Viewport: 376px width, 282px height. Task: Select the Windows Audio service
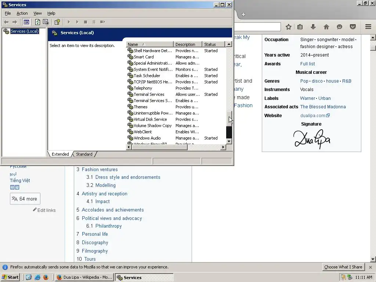176,138
